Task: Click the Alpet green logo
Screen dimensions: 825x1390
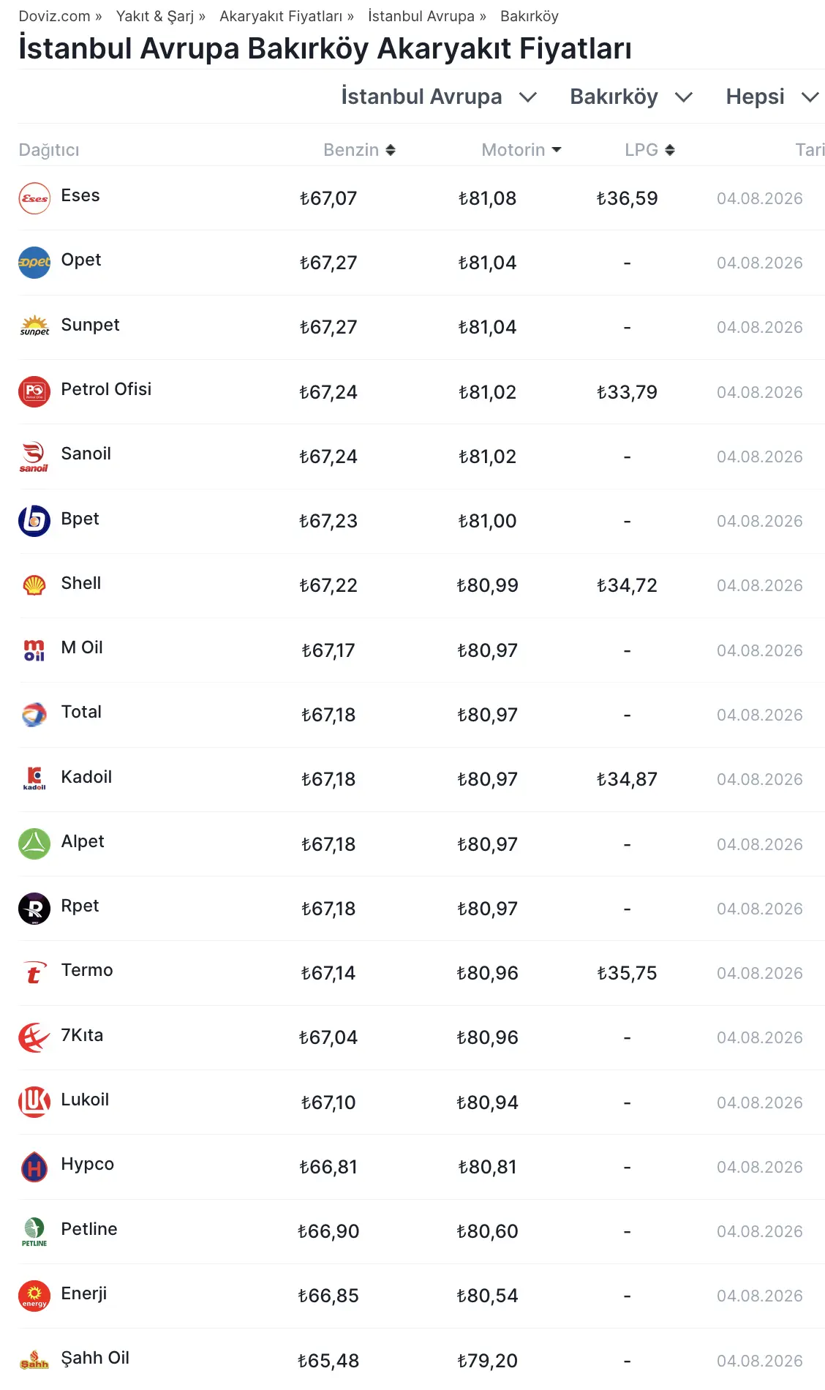Action: coord(34,844)
